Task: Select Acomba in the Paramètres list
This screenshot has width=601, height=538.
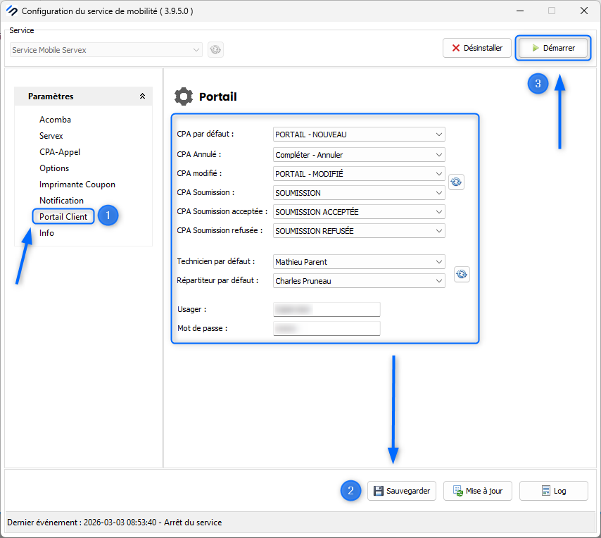Action: (x=55, y=120)
